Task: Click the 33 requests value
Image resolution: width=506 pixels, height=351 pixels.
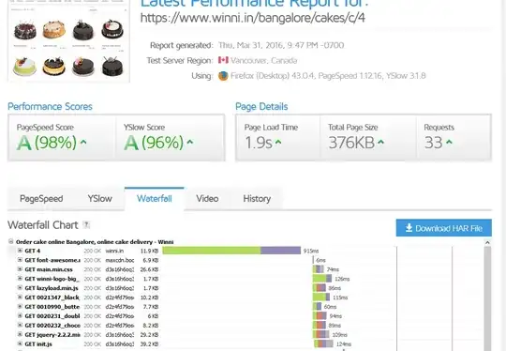Action: point(434,143)
